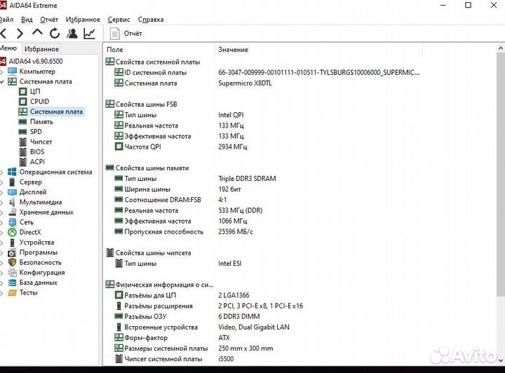Open the Отчёт menu in the menu bar

coord(49,20)
